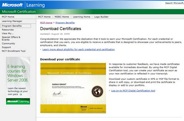Click the 'Microsoft Certificate of Excellence' title
The height and width of the screenshot is (121, 184).
tap(69, 73)
